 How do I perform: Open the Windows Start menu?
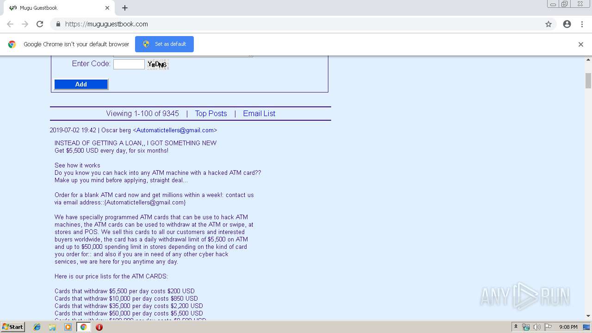click(13, 327)
